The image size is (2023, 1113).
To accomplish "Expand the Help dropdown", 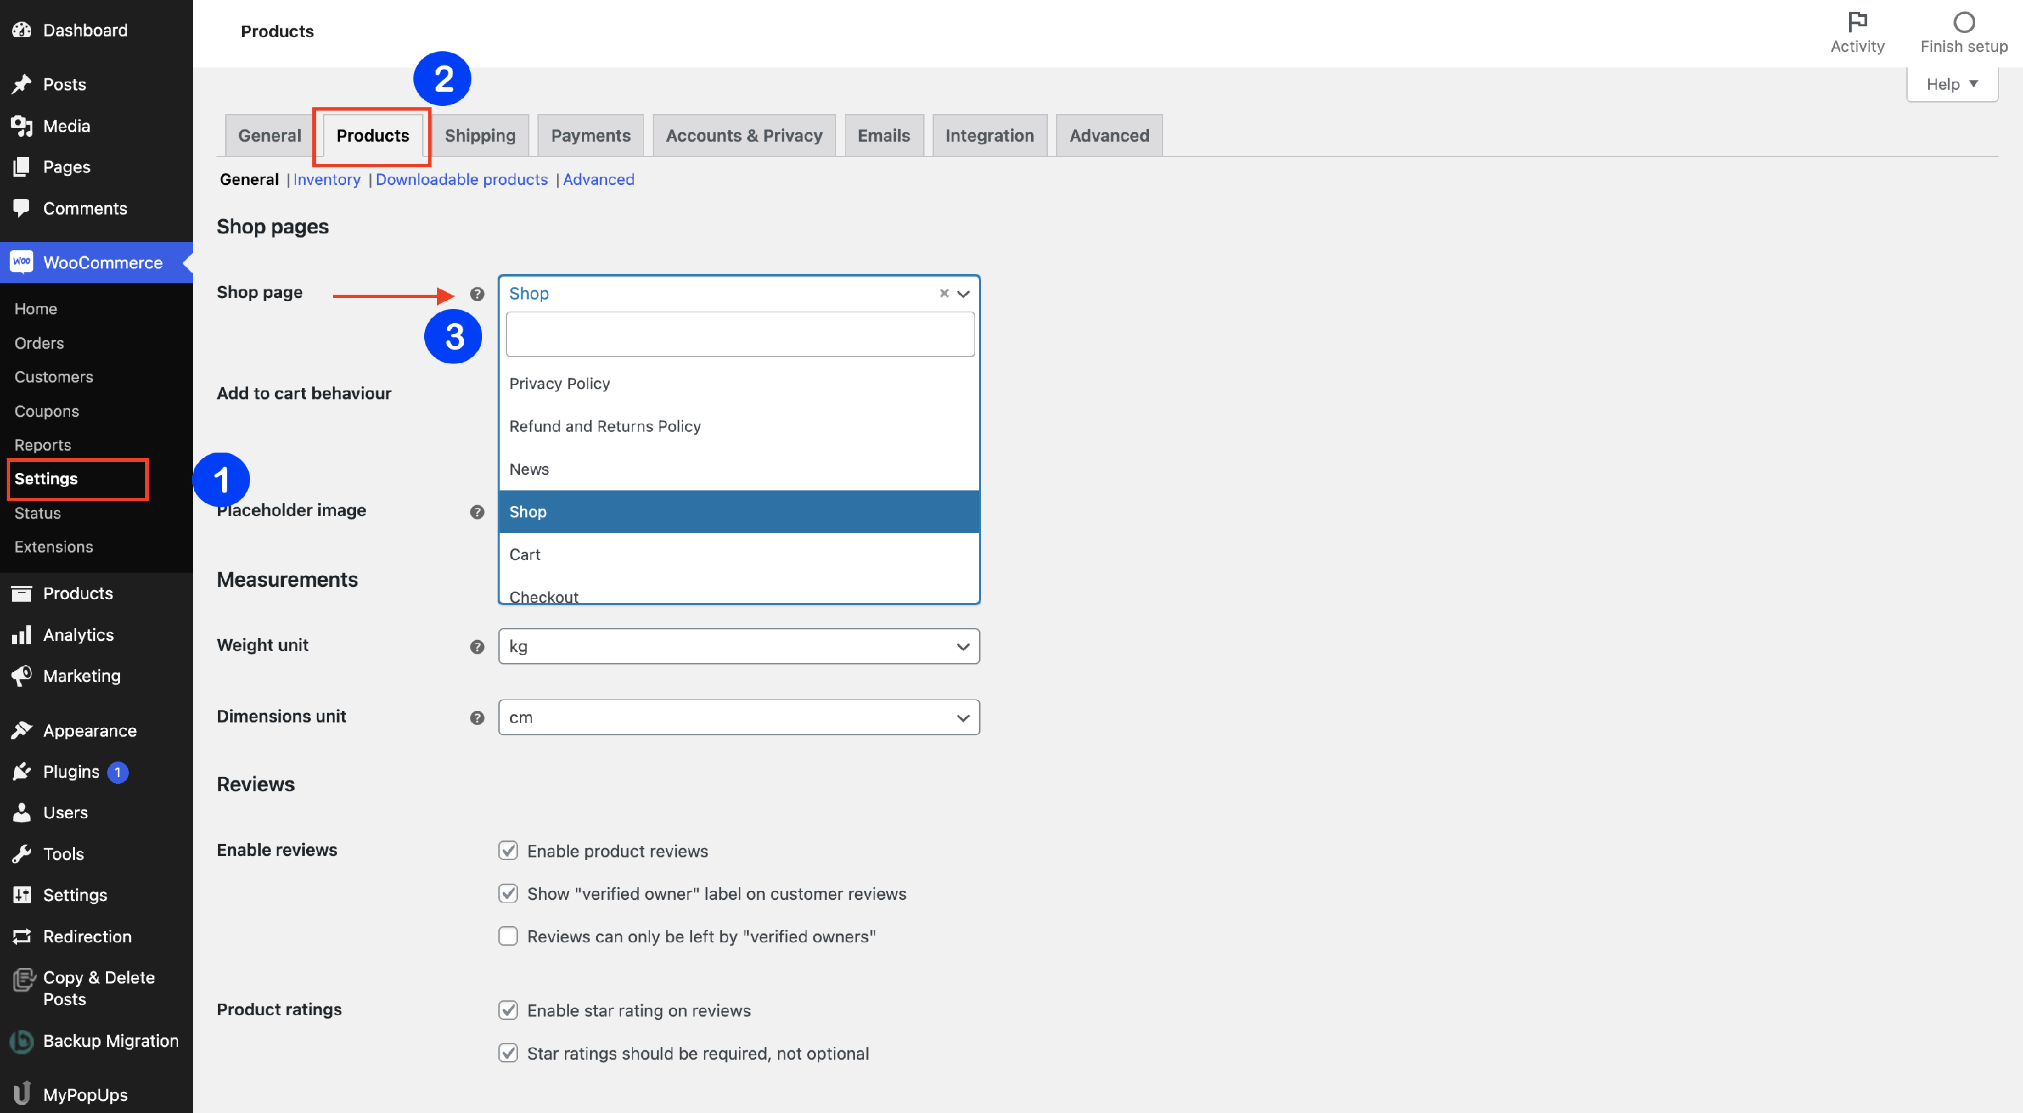I will click(x=1952, y=84).
